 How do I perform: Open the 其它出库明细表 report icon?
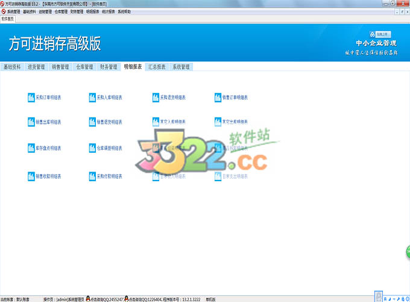pyautogui.click(x=218, y=122)
